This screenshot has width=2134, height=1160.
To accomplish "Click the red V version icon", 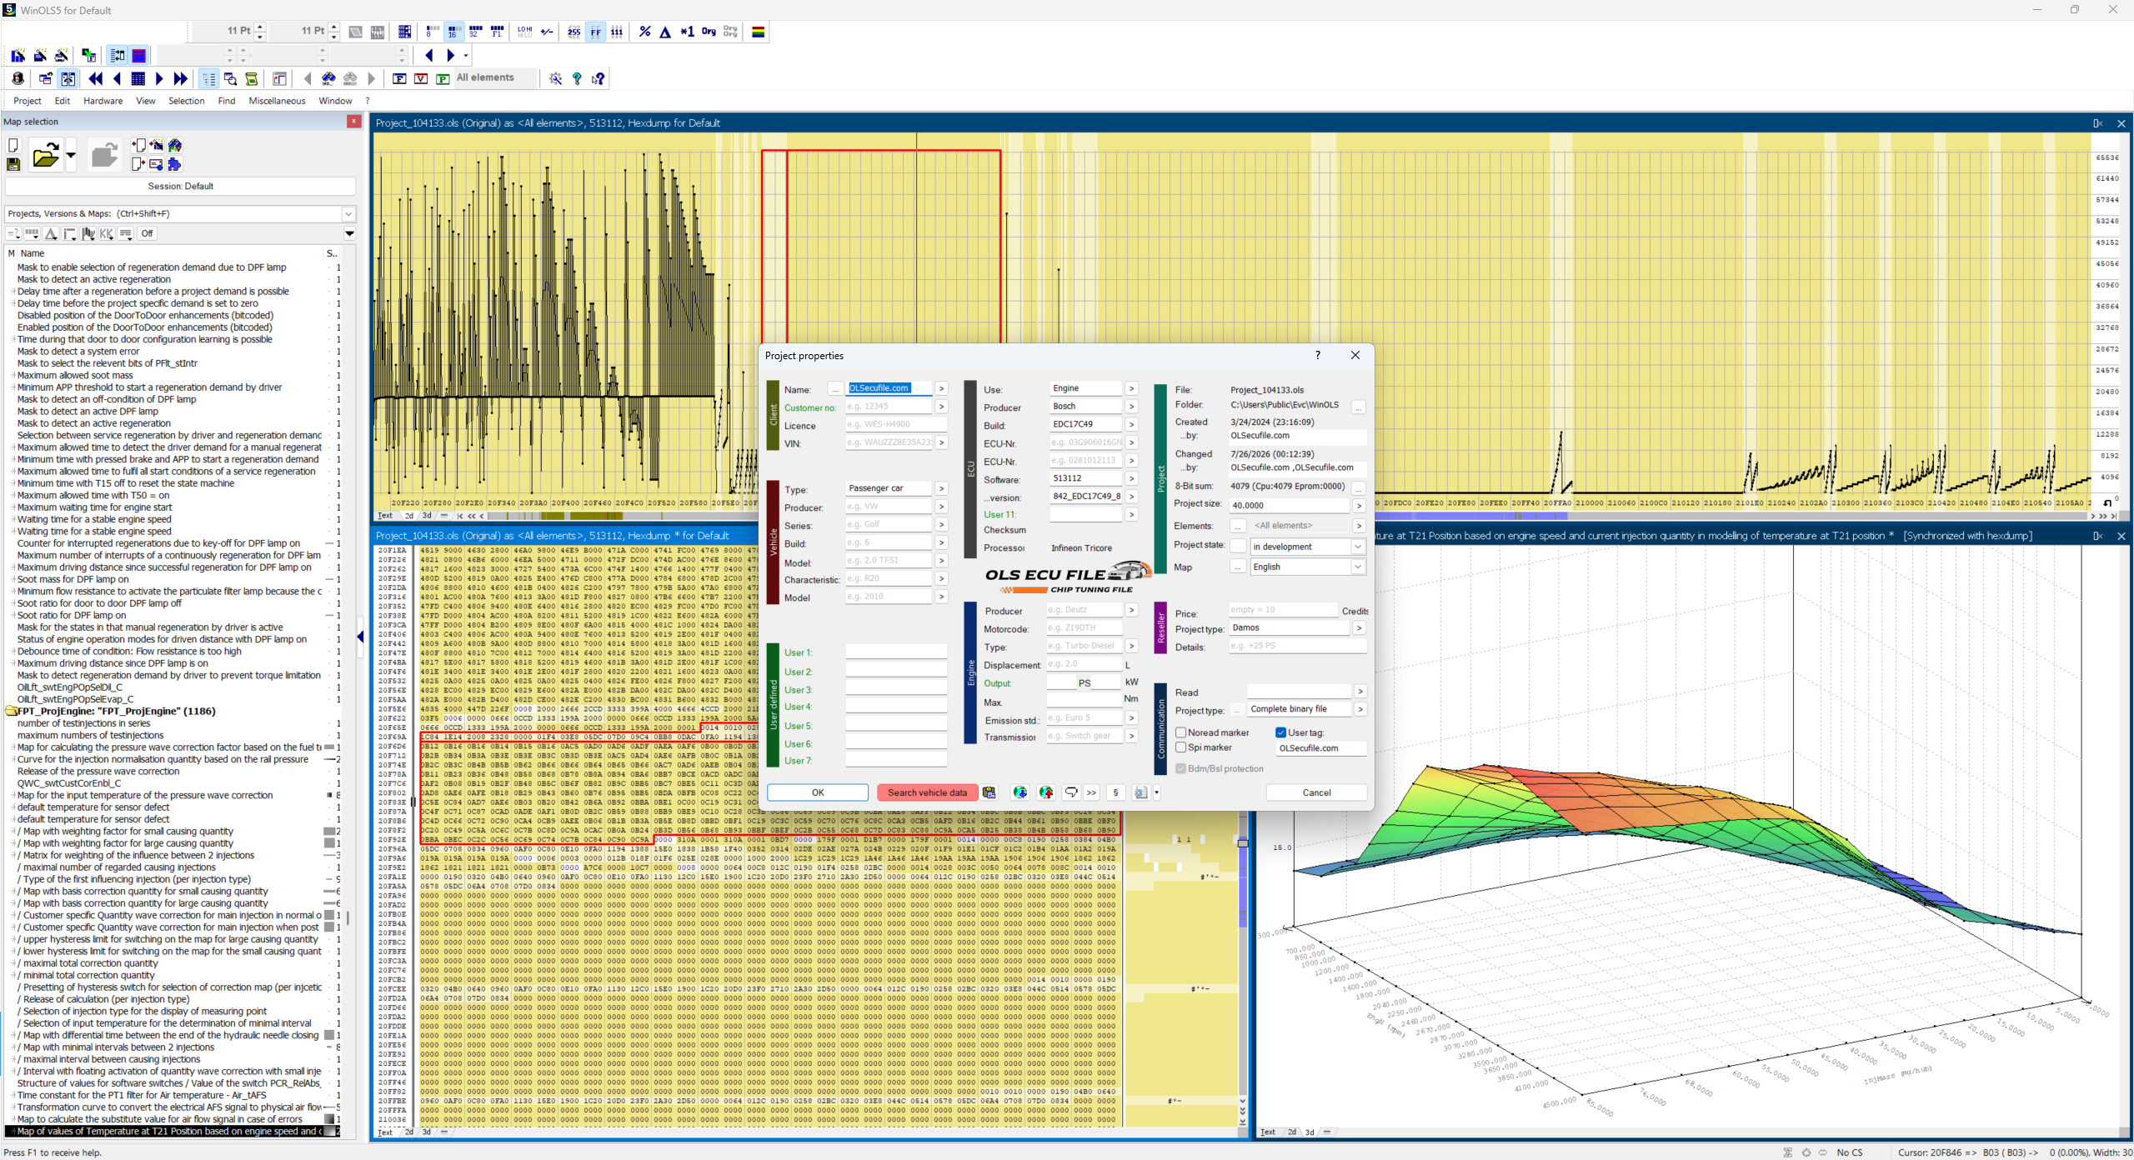I will click(x=421, y=78).
